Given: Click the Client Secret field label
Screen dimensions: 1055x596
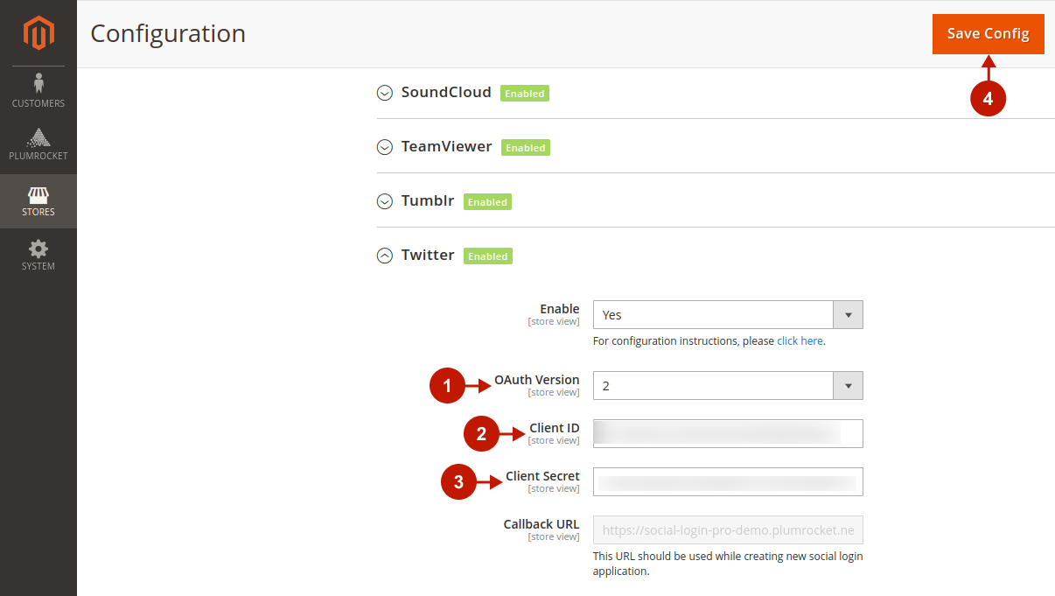Looking at the screenshot, I should click(x=542, y=476).
